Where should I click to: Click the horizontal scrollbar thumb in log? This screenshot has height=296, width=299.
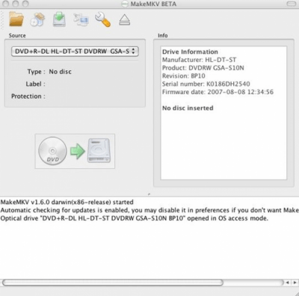(x=113, y=283)
